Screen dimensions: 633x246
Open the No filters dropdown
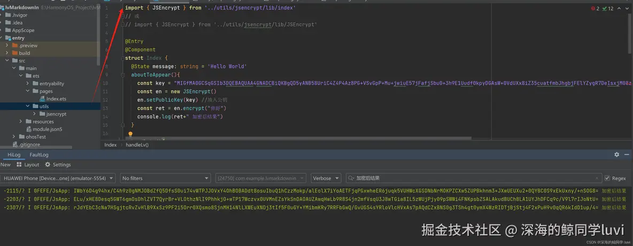[166, 178]
